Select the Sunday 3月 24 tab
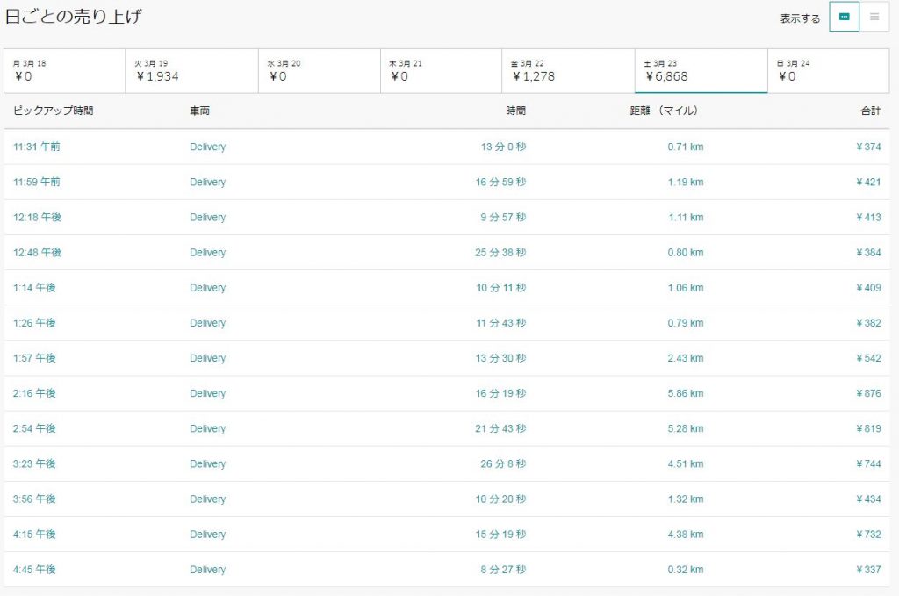The height and width of the screenshot is (596, 899). pyautogui.click(x=829, y=70)
